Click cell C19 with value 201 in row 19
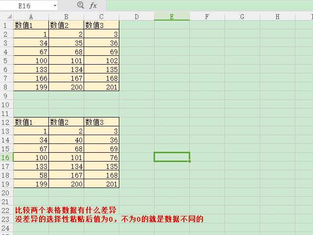 [x=101, y=184]
